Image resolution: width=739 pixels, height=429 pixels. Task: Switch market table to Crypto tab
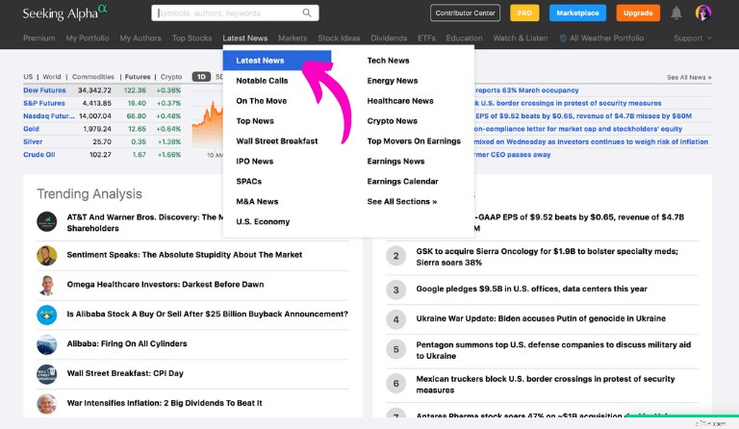click(171, 77)
